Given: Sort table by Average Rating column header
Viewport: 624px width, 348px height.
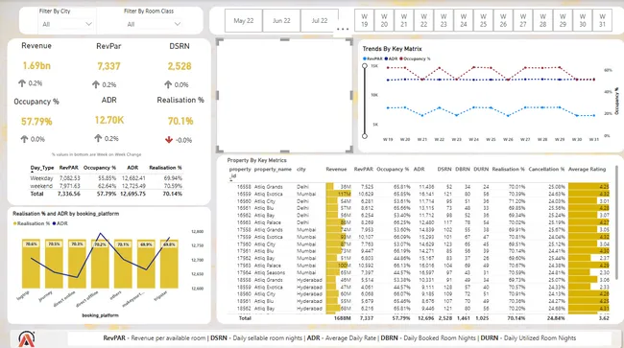Looking at the screenshot, I should click(587, 170).
